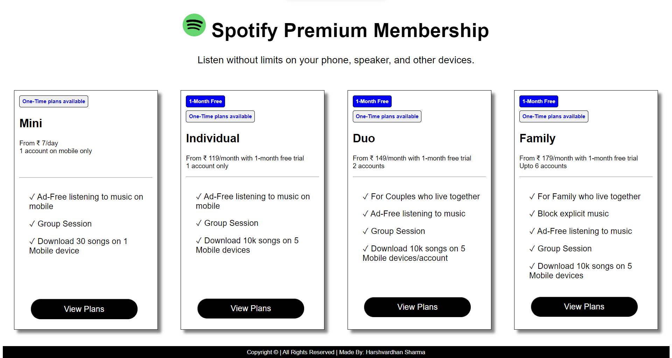Toggle the 1-Month Free badge on Duo plan
The image size is (672, 358).
(x=372, y=101)
